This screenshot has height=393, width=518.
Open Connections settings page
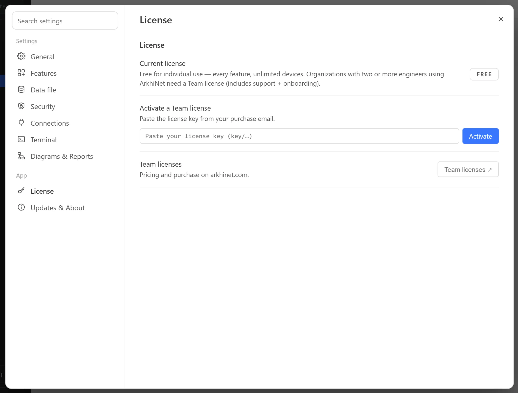(x=65, y=123)
